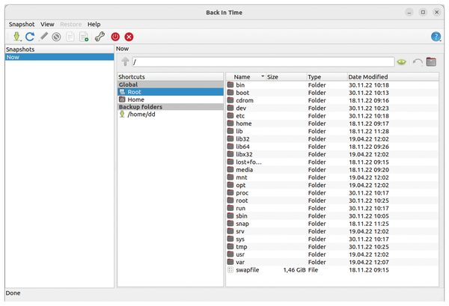Refresh the snapshot list
This screenshot has width=449, height=306.
[x=30, y=36]
